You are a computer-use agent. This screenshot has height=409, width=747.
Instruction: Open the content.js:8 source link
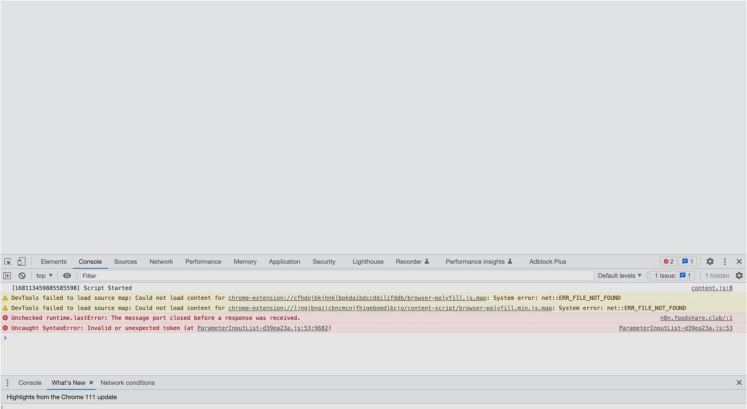tap(711, 287)
